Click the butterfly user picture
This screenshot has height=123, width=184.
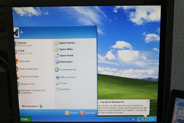coord(16,33)
